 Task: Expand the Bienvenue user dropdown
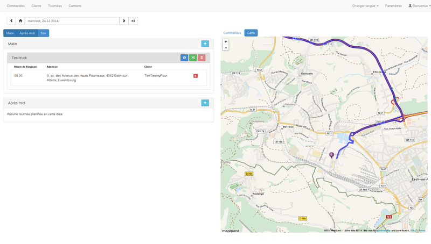tap(420, 6)
